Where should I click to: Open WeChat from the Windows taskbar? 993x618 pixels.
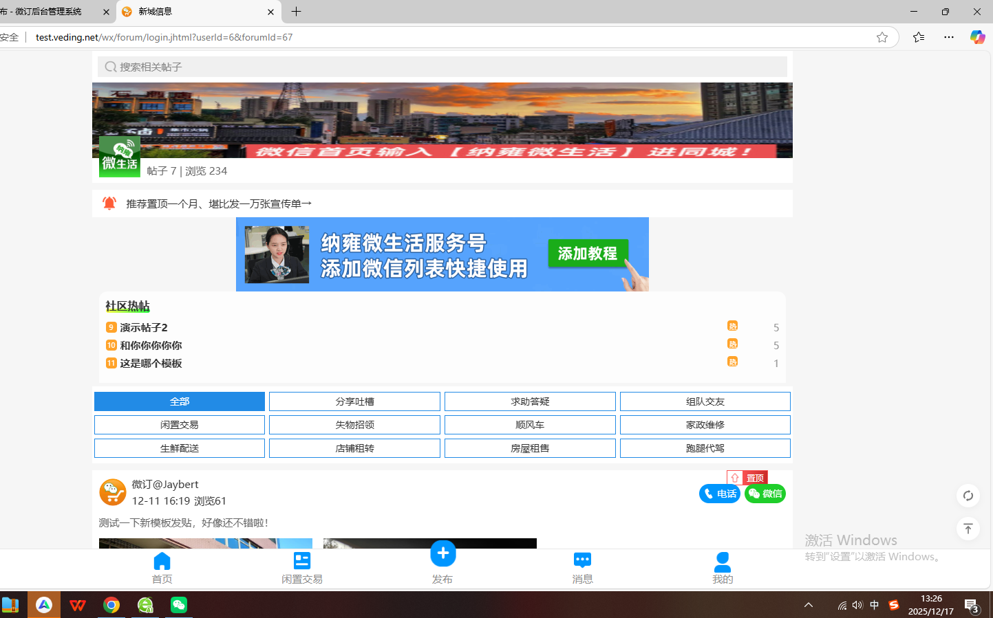pyautogui.click(x=179, y=605)
